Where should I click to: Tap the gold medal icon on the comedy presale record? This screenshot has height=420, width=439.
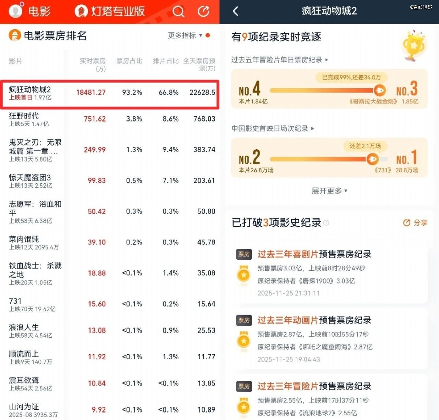point(244,274)
